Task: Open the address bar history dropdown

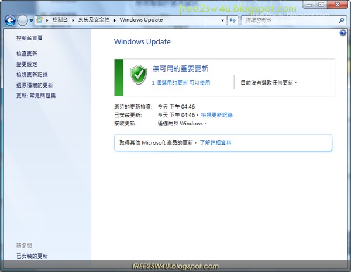Action: [x=222, y=20]
